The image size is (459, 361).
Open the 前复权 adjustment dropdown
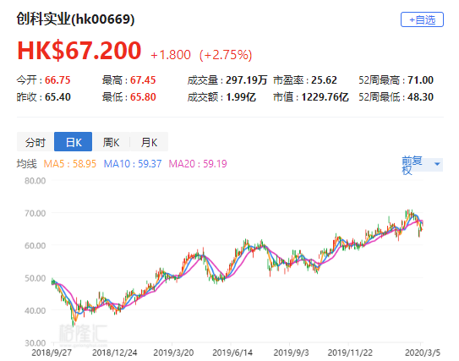click(422, 165)
